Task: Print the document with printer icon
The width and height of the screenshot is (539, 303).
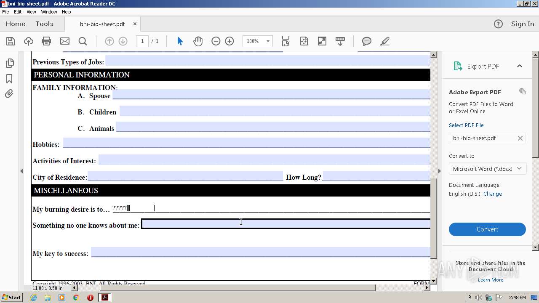Action: click(46, 41)
